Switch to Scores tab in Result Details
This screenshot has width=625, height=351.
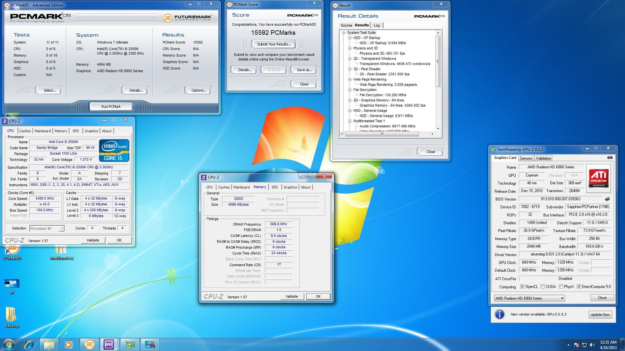point(346,25)
